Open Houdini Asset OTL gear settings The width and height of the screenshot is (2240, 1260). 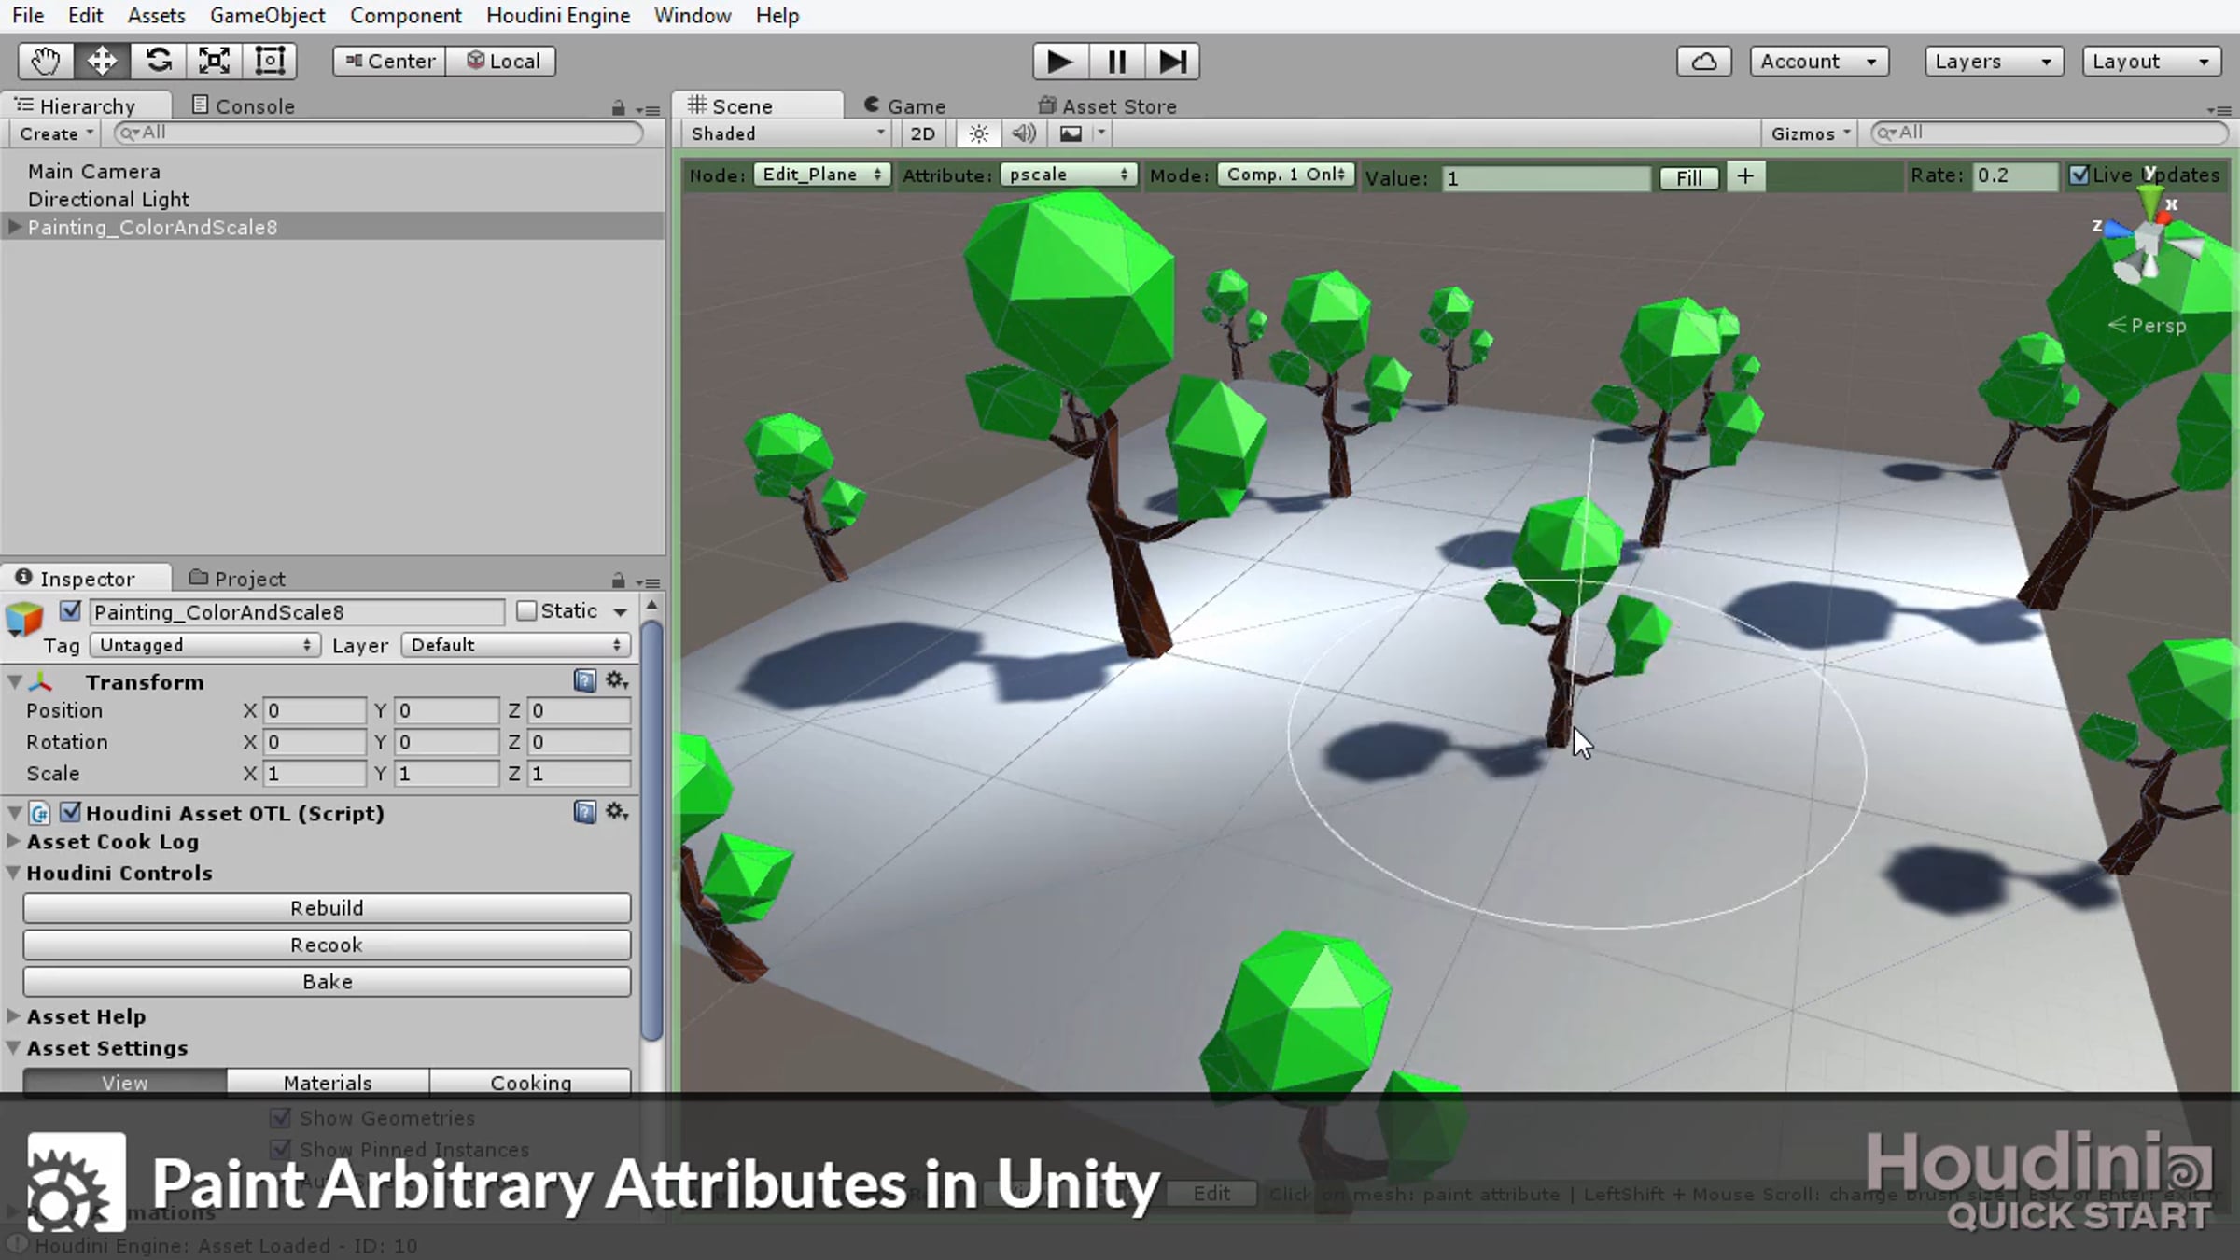click(x=617, y=811)
